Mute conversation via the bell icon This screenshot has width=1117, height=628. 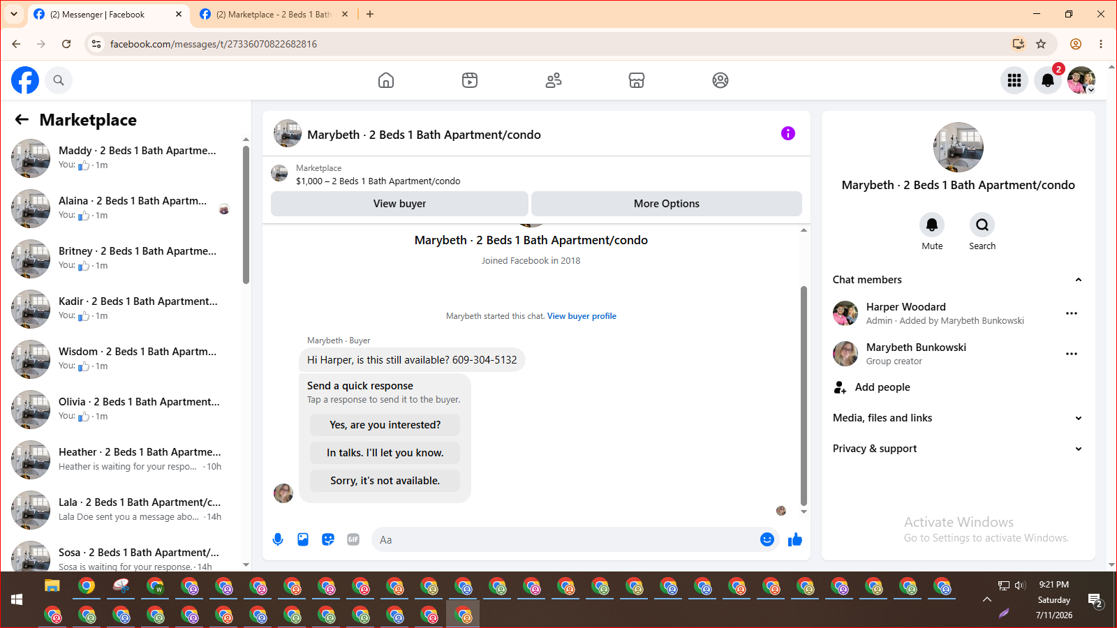[x=932, y=225]
